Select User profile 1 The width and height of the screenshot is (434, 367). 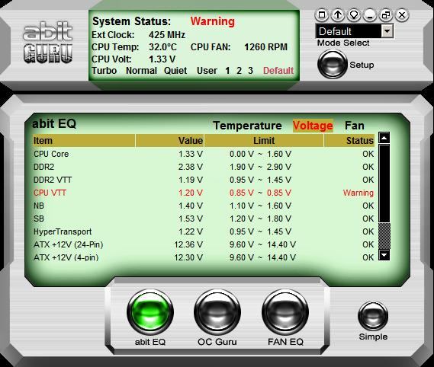227,71
